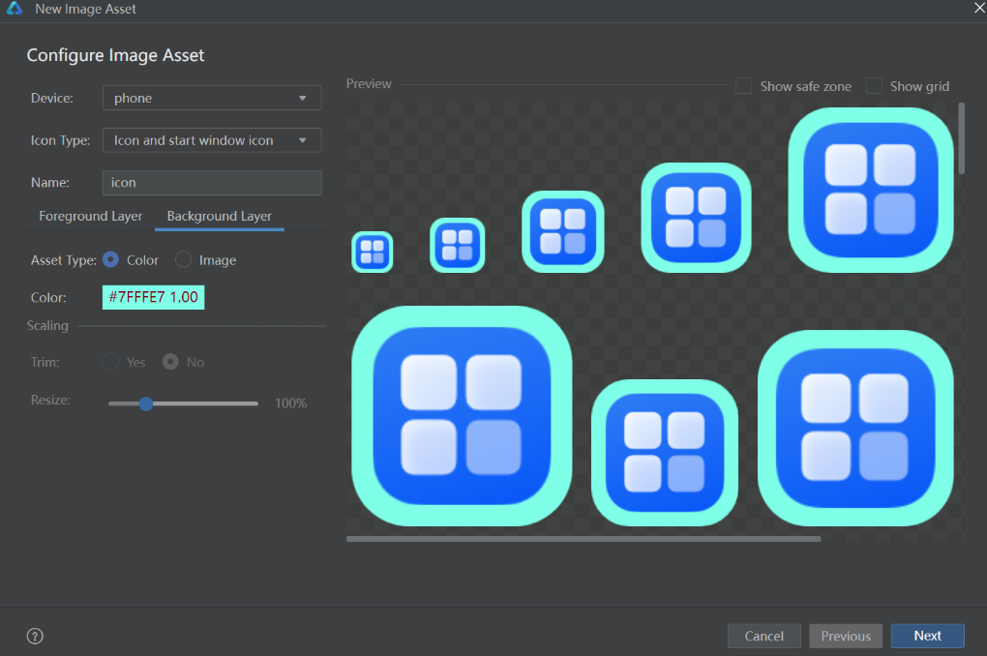Click the largest bottom-left icon preview
This screenshot has height=656, width=987.
pos(462,416)
